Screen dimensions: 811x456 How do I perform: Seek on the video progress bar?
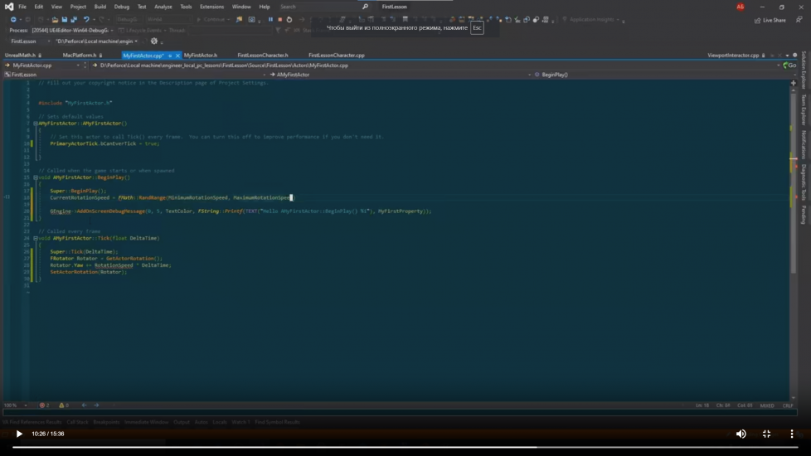[332, 447]
